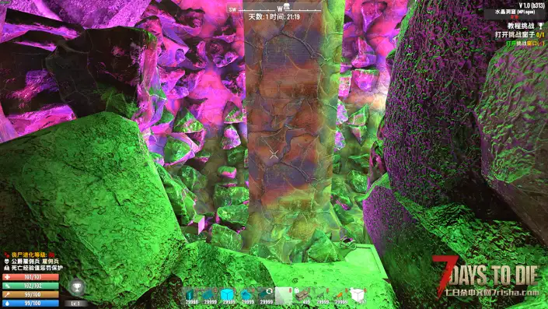The height and width of the screenshot is (309, 548).
Task: Select the highlighted empty-looking hotbar slot
Action: (284, 296)
